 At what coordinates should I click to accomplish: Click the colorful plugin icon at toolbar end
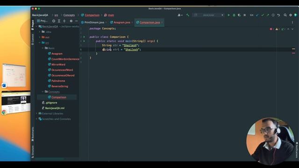[x=296, y=15]
